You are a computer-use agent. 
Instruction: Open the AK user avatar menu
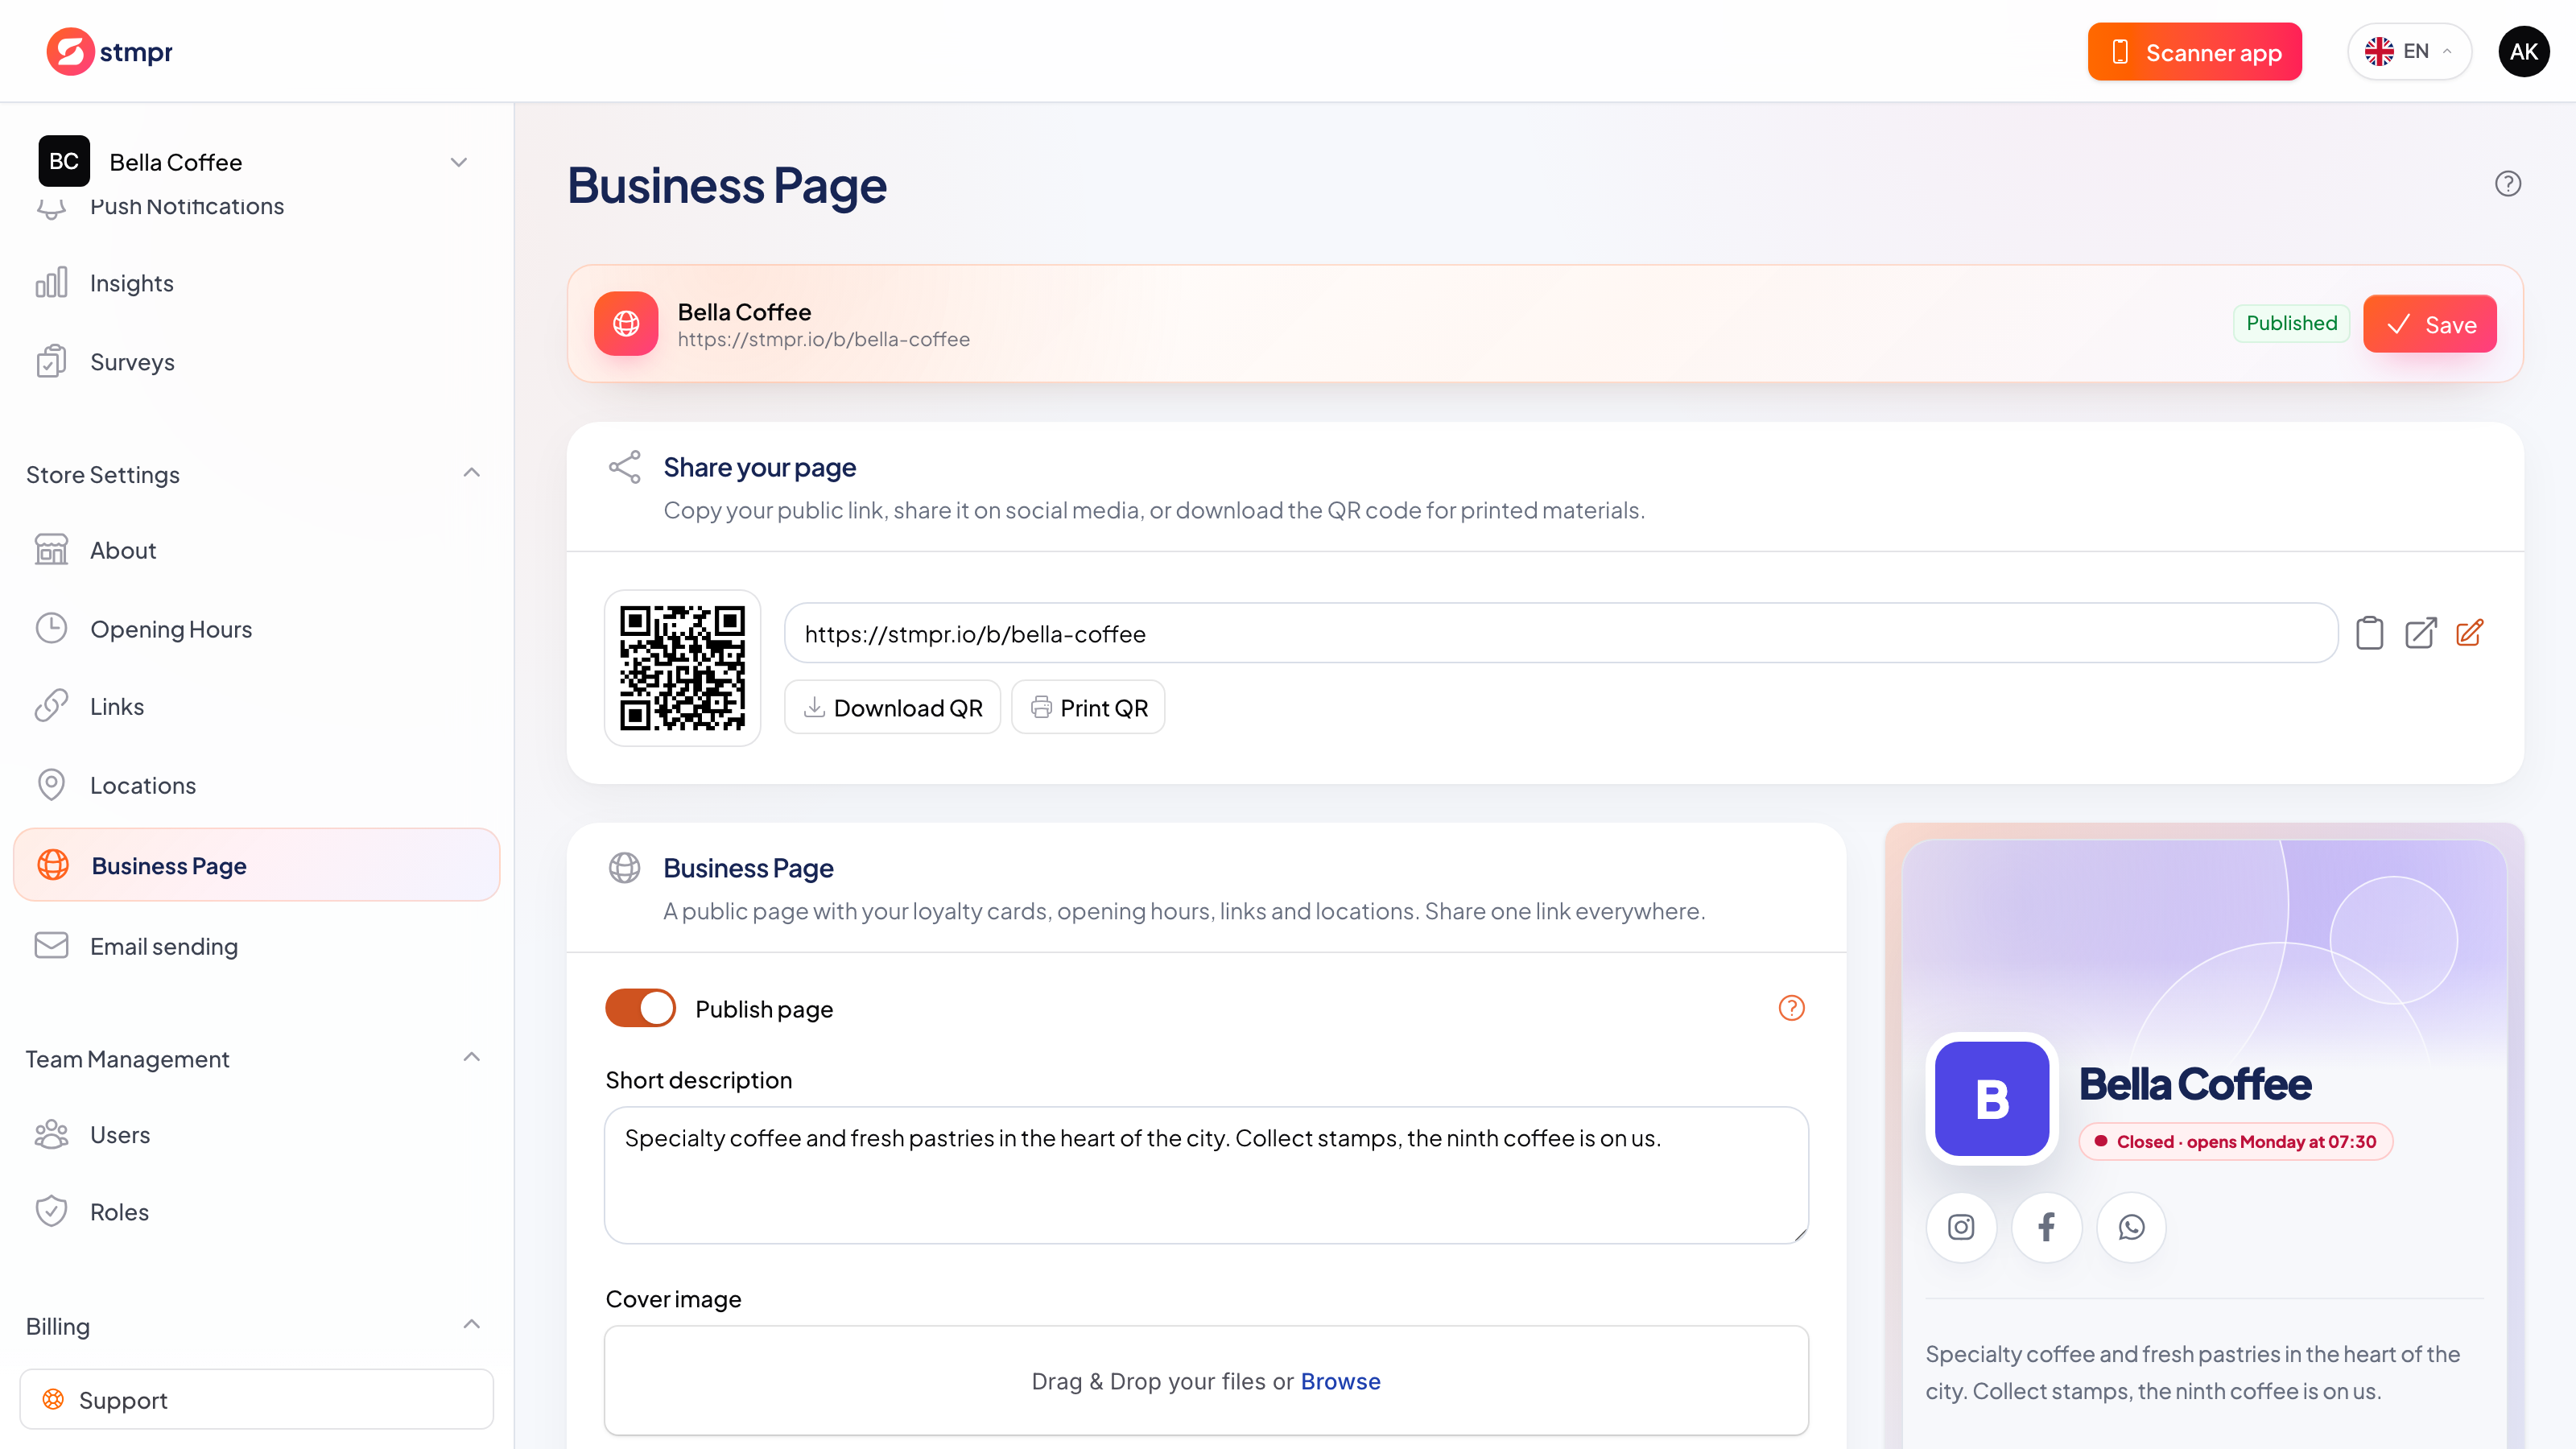pyautogui.click(x=2523, y=51)
